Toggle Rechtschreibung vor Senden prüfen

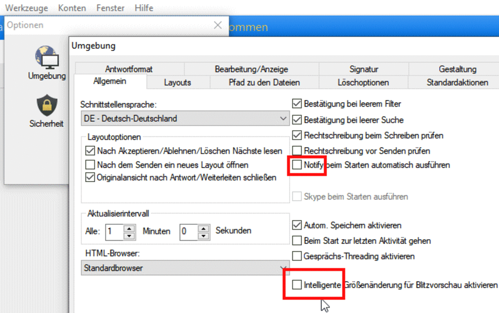[x=297, y=150]
